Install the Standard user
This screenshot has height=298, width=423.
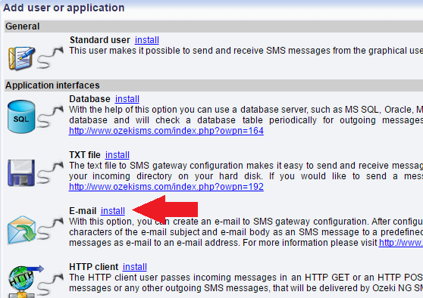[147, 40]
